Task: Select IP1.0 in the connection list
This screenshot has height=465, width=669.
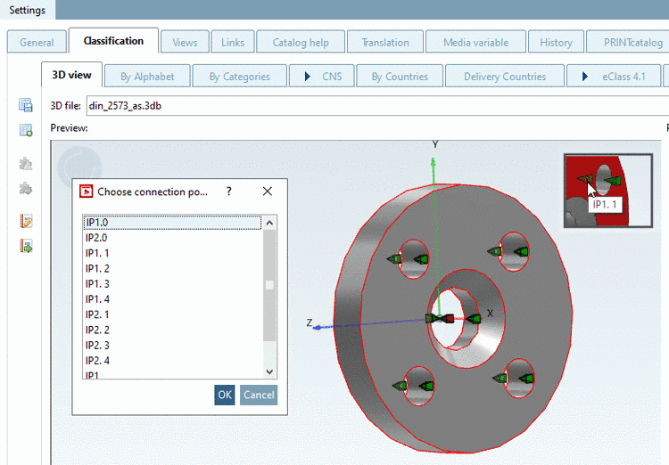Action: (x=172, y=223)
